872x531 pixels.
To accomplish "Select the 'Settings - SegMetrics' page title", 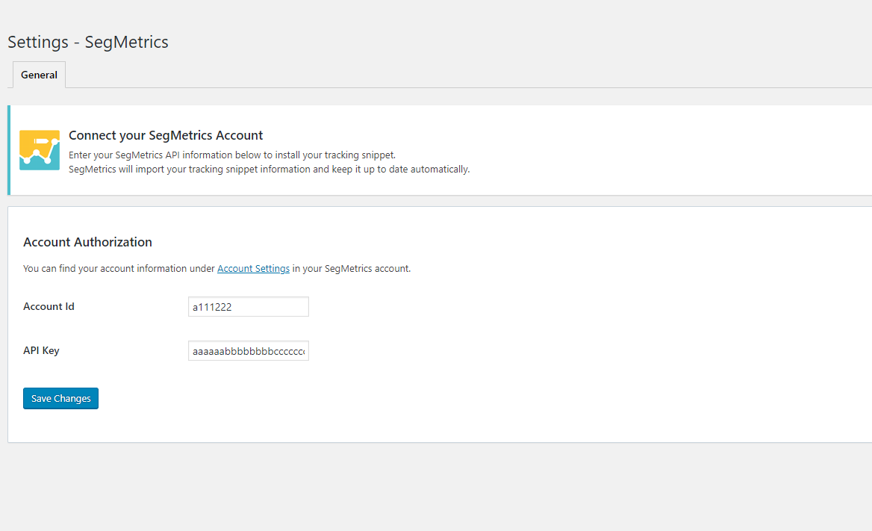I will click(88, 43).
